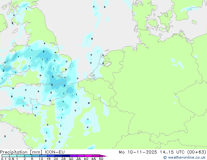Click the 45–50 mm legend color swatch

[x=96, y=156]
